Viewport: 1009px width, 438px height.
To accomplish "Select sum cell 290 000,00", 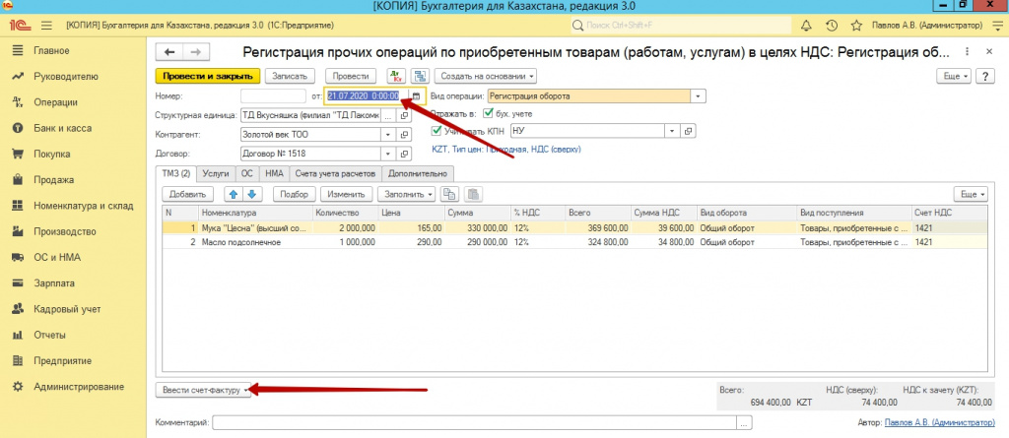I will 478,242.
